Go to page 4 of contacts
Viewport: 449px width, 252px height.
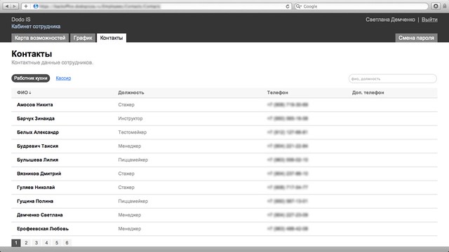46,243
